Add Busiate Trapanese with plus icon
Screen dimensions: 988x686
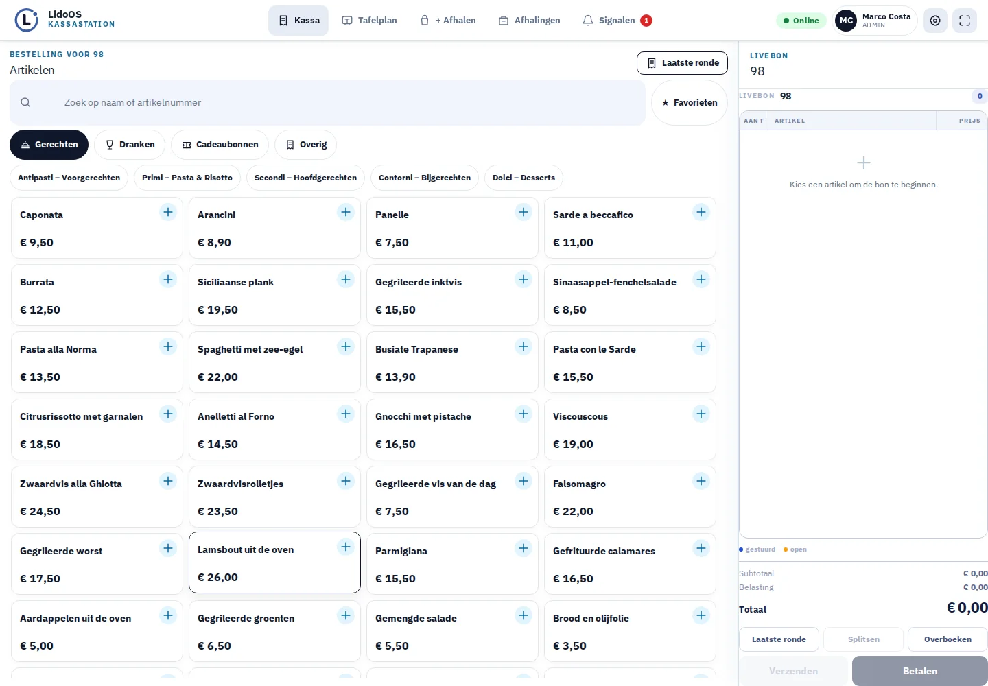point(524,346)
